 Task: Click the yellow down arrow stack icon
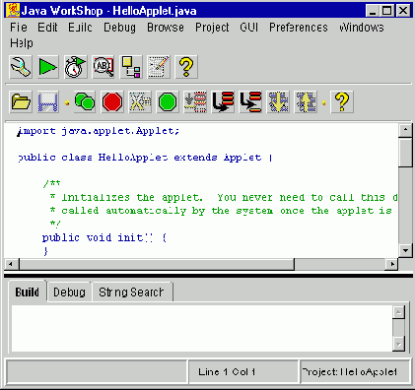[x=278, y=102]
